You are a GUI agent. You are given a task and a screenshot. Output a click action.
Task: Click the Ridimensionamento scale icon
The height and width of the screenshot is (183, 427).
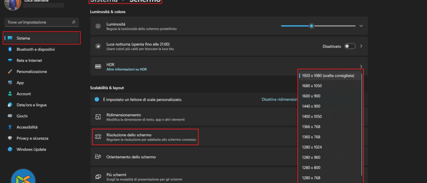point(98,117)
